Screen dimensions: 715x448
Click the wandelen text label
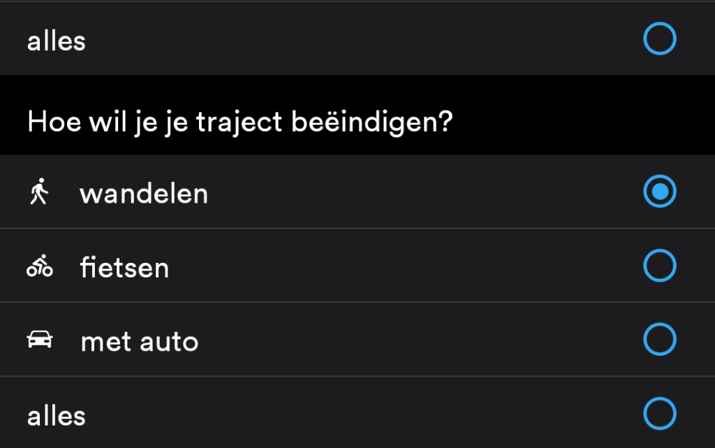(x=144, y=194)
